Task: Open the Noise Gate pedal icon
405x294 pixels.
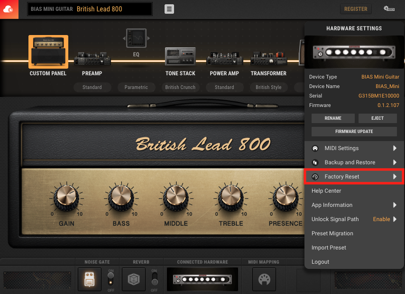Action: [x=90, y=279]
